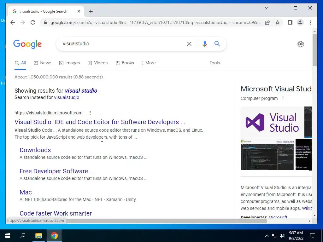323x242 pixels.
Task: Open Google quick settings gear
Action: 300,44
